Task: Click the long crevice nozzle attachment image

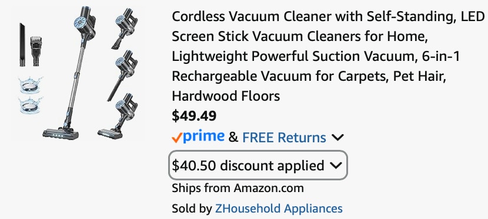Action: tap(22, 45)
